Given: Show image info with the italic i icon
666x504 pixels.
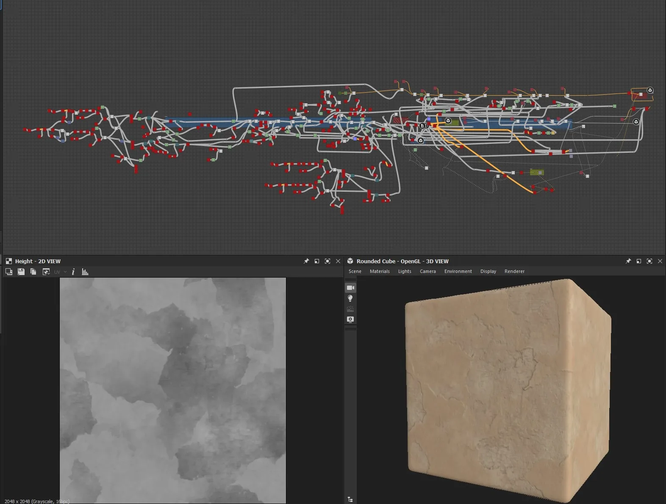Looking at the screenshot, I should tap(73, 272).
